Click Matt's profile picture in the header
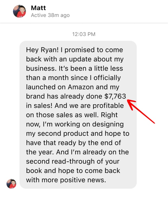This screenshot has width=168, height=198. point(19,11)
